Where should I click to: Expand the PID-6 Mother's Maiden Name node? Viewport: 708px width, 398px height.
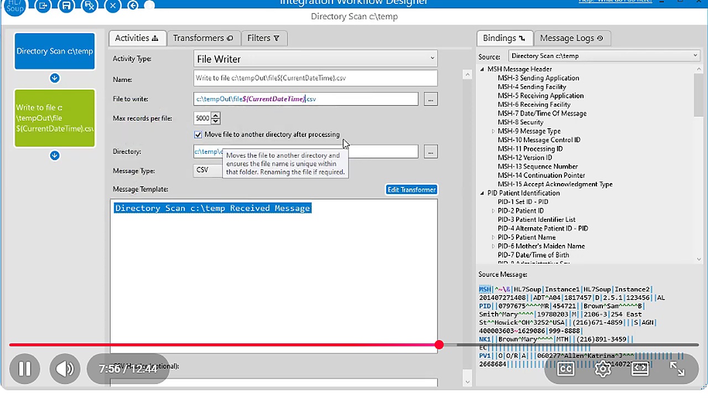tap(493, 247)
